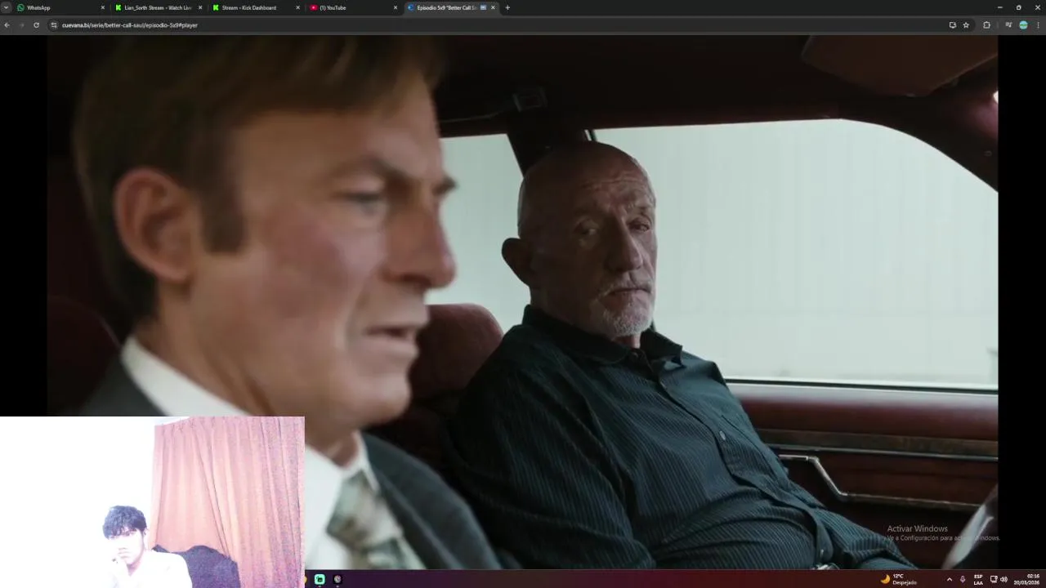Go forward to next page
The width and height of the screenshot is (1046, 588).
coord(21,25)
